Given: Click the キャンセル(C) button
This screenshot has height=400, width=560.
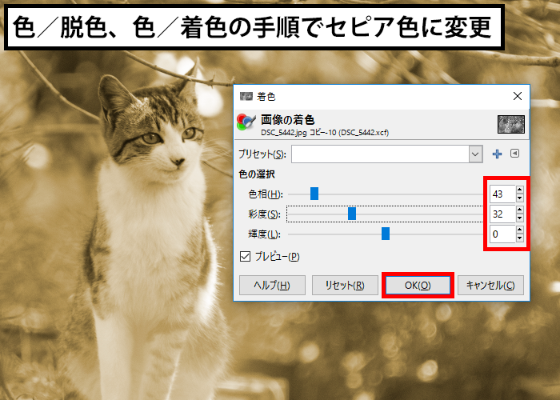Looking at the screenshot, I should coord(490,285).
